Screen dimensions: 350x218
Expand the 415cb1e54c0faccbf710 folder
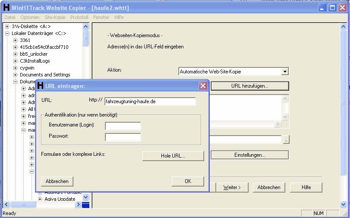15,47
